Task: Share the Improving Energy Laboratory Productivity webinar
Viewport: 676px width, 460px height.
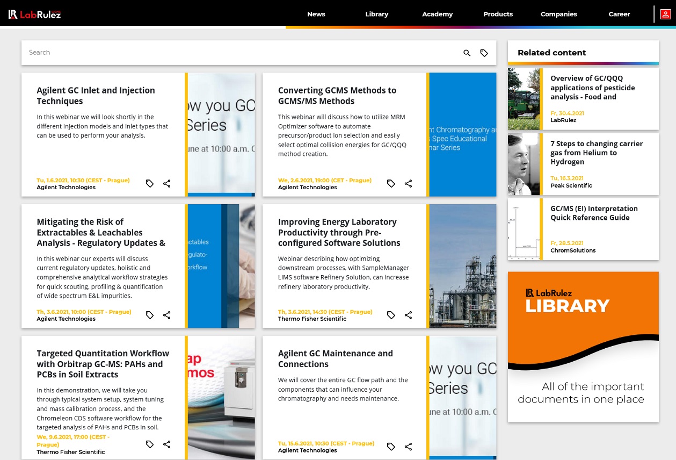Action: [x=408, y=315]
